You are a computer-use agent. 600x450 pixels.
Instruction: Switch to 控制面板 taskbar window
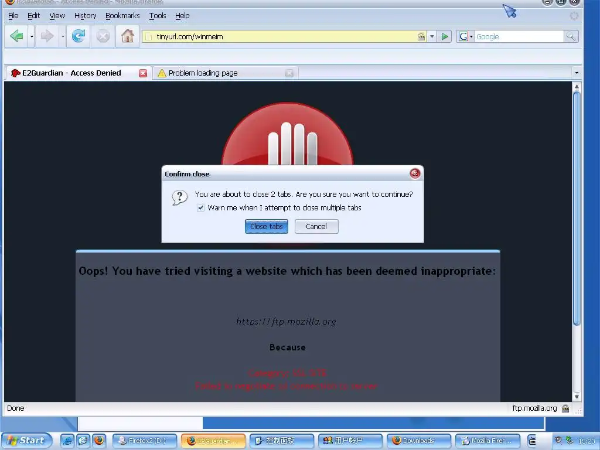tap(282, 441)
